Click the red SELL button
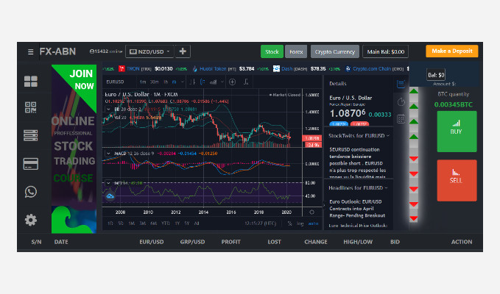Viewport: 500px width, 294px height. [x=457, y=180]
